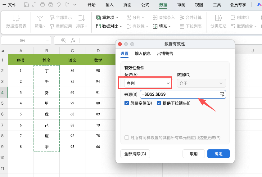This screenshot has height=177, width=262.
Task: Toggle 对所有同样设置的其他所有单元格应用 checkbox
Action: pyautogui.click(x=127, y=138)
